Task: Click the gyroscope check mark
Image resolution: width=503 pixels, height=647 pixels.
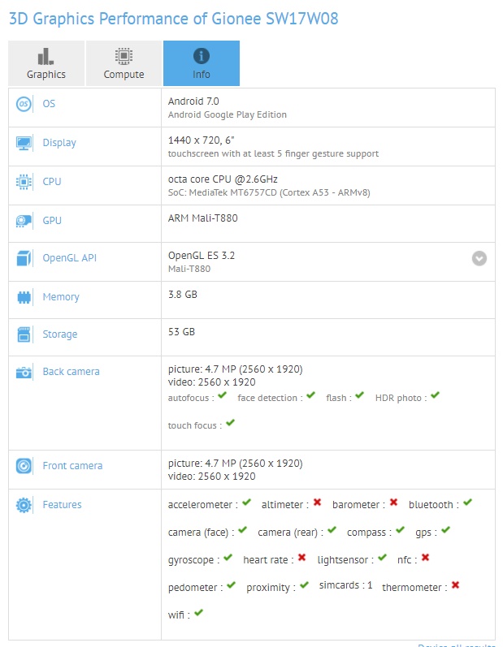Action: tap(228, 558)
